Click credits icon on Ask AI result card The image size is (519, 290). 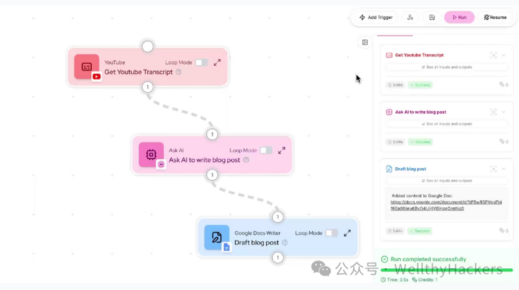(x=501, y=141)
